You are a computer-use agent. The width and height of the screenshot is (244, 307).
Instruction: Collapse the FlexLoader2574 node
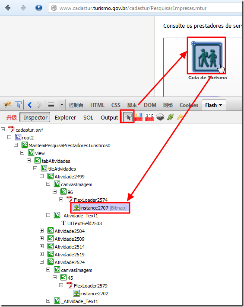point(61,200)
